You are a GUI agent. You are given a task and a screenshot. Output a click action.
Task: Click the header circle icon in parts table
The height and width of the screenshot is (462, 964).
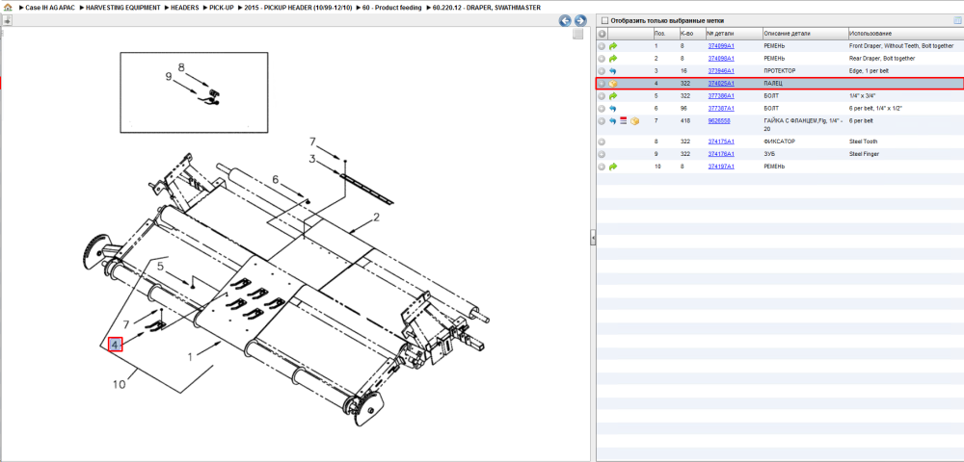(x=602, y=34)
